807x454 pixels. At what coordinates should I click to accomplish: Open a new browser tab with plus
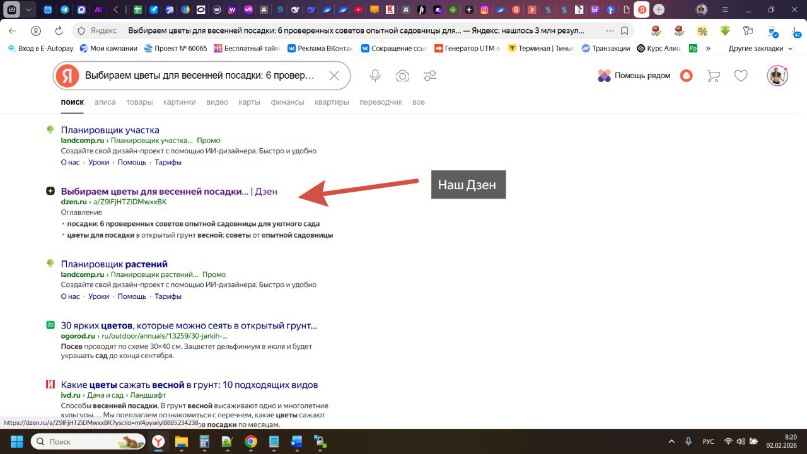(x=658, y=9)
